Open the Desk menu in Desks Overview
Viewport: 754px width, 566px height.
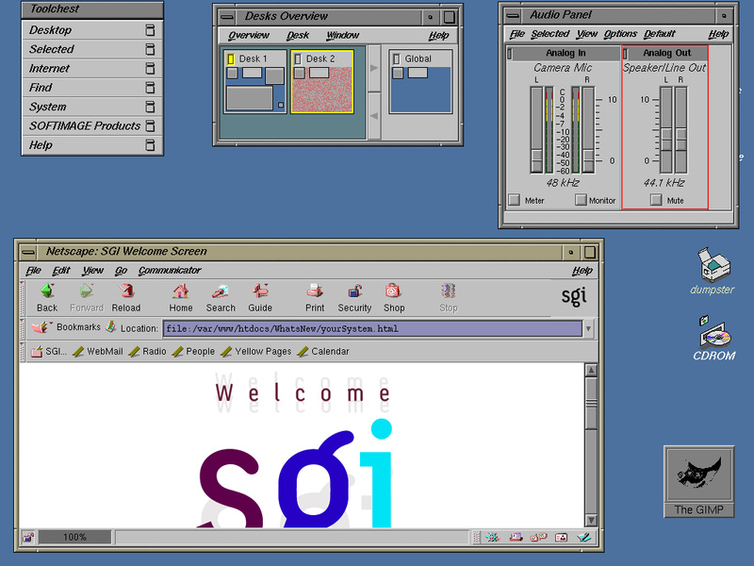[x=297, y=35]
